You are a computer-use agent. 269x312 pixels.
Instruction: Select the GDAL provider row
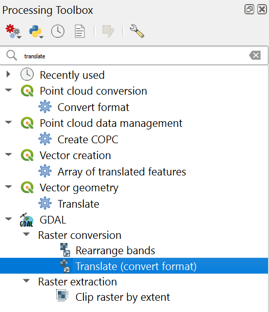(x=134, y=220)
